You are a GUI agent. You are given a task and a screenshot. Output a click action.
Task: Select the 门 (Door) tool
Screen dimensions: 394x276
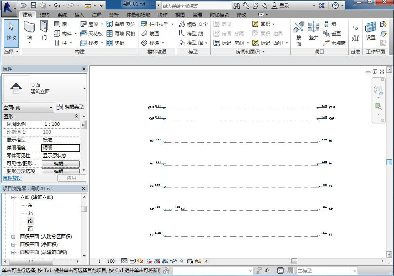point(44,31)
